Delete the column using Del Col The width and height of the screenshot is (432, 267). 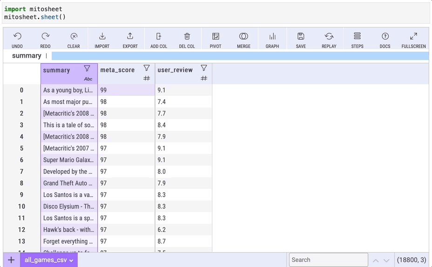187,37
